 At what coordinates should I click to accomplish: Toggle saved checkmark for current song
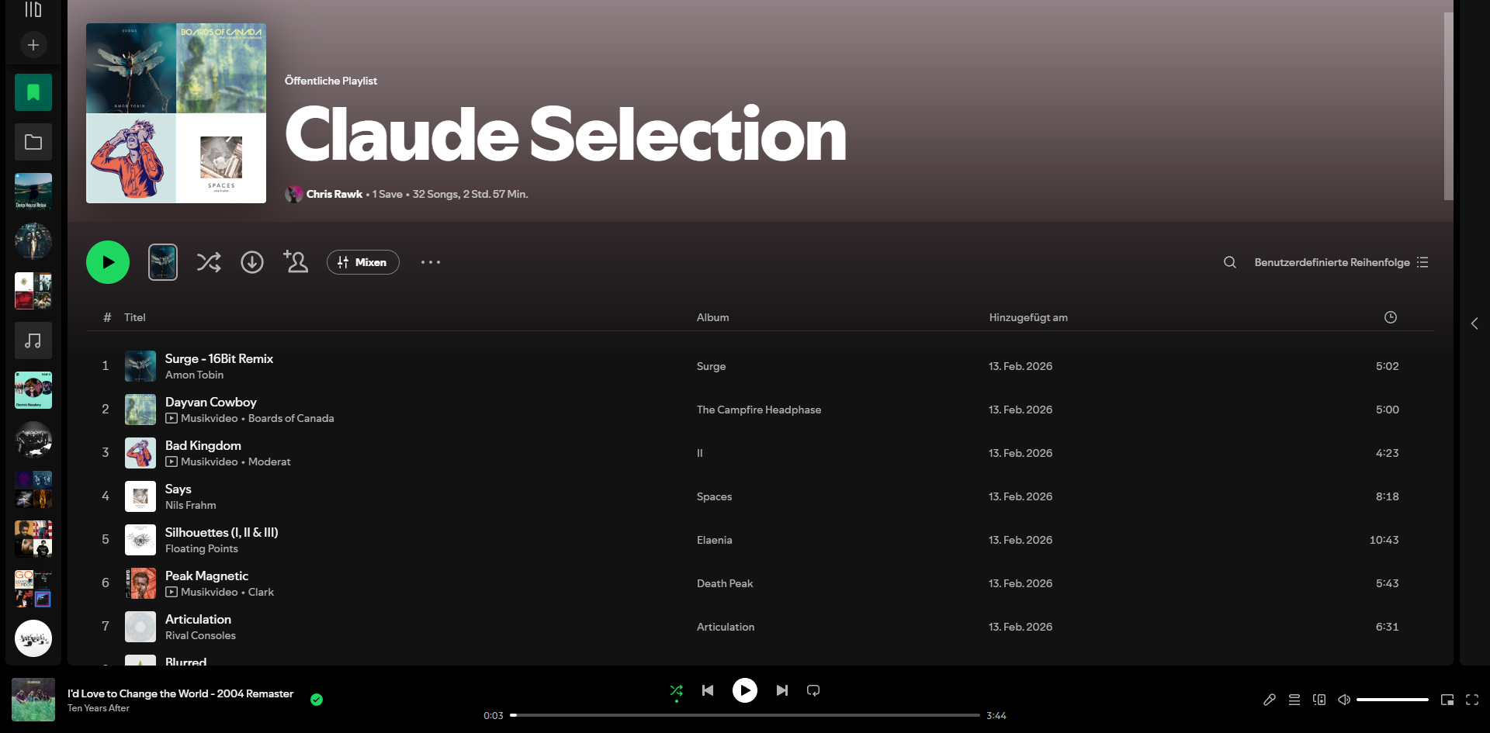(317, 700)
